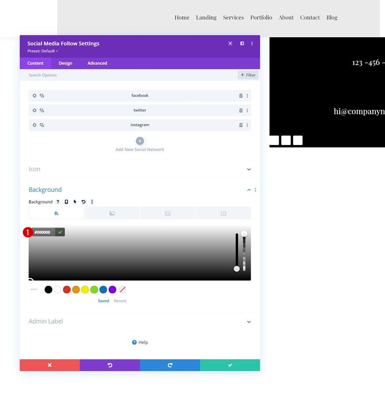
Task: Click inside the #000000 hex input field
Action: coord(44,232)
